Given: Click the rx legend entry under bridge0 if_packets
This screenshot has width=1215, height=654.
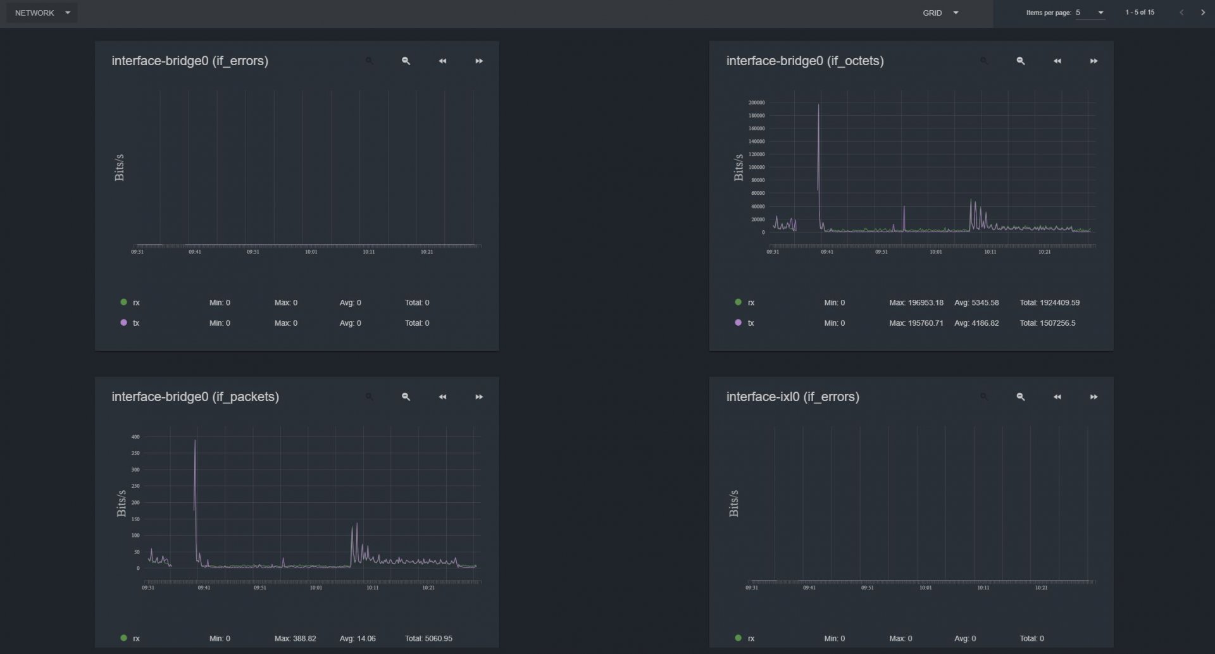Looking at the screenshot, I should coord(136,638).
